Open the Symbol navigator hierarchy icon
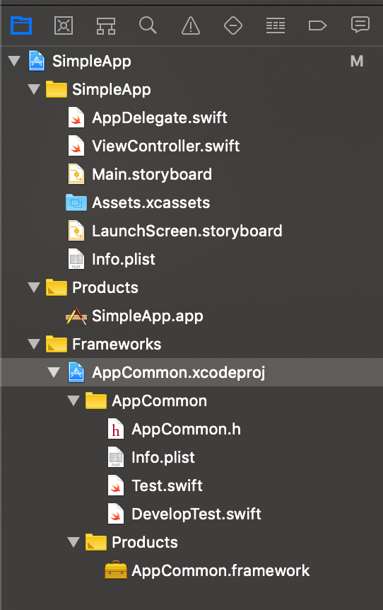The width and height of the screenshot is (383, 610). [106, 26]
